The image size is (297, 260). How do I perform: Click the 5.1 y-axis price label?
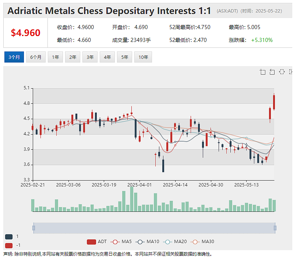(27, 88)
